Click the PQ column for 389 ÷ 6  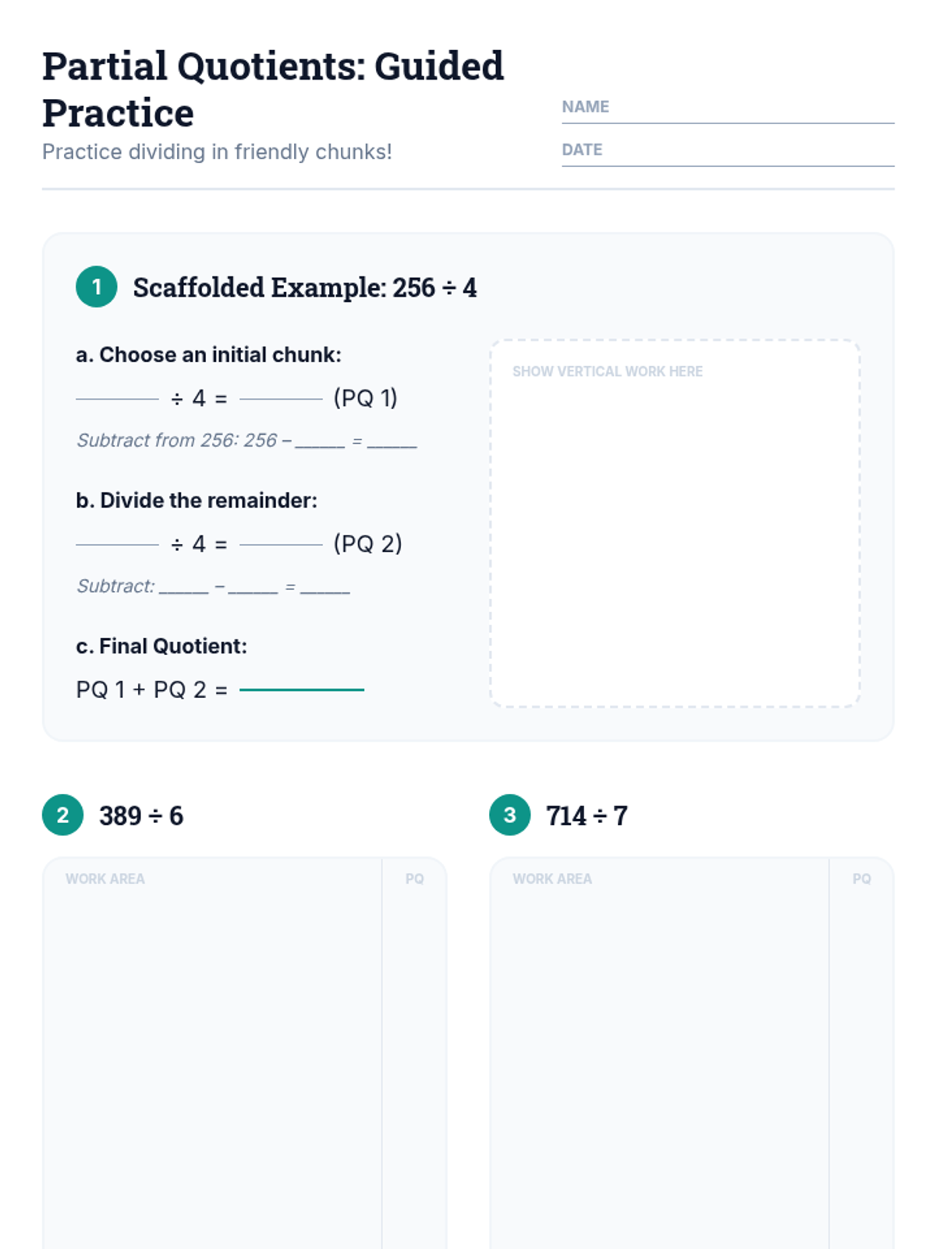click(x=414, y=1054)
